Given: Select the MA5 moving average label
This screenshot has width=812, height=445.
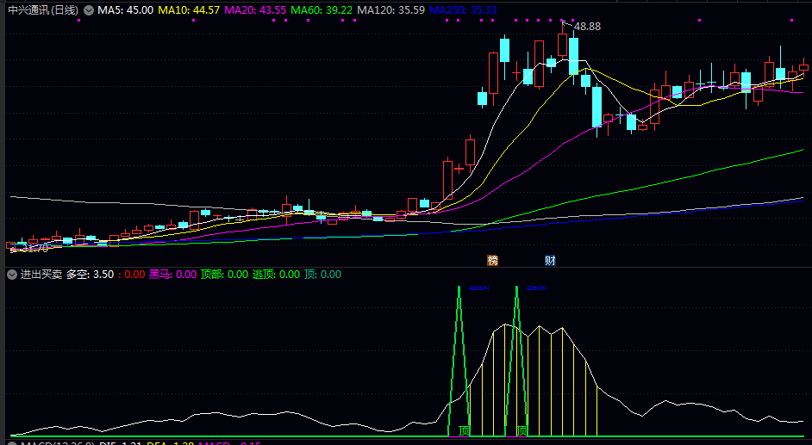Looking at the screenshot, I should 126,10.
